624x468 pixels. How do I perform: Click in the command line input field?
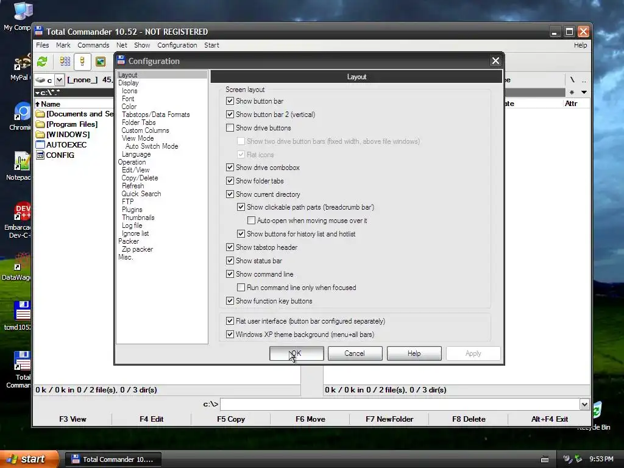[400, 405]
